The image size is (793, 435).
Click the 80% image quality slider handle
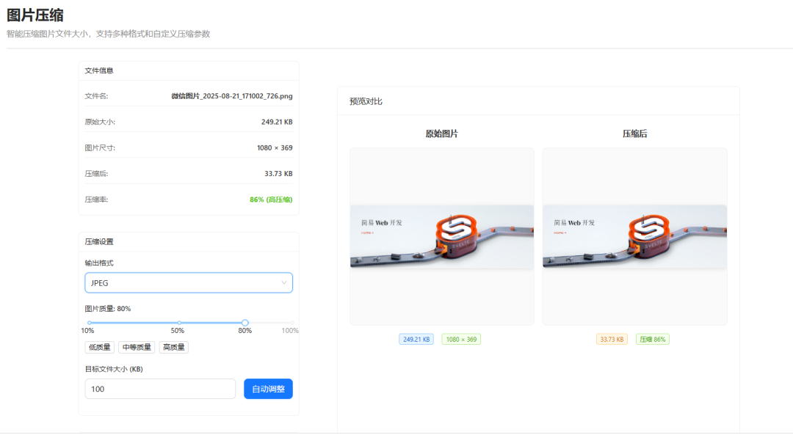(x=245, y=322)
